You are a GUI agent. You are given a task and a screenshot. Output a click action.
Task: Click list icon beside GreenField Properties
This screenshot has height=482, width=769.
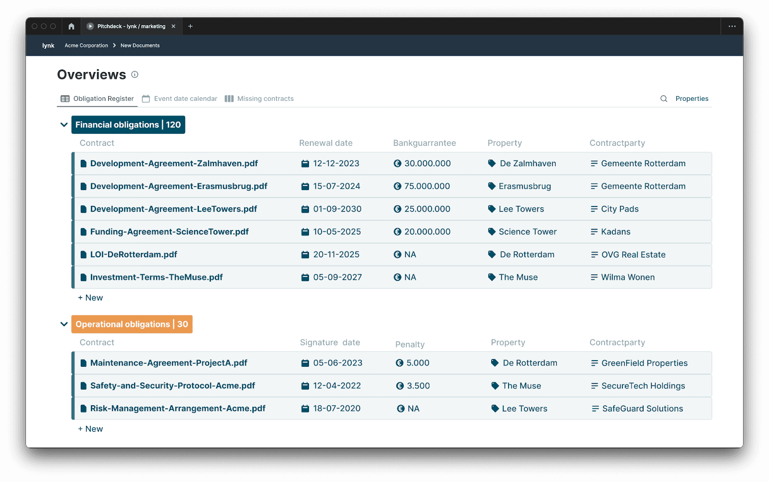coord(595,363)
